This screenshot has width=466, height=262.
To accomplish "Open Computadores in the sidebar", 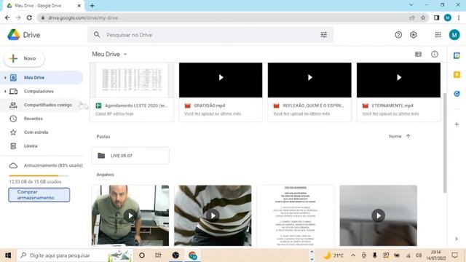I will coord(39,91).
